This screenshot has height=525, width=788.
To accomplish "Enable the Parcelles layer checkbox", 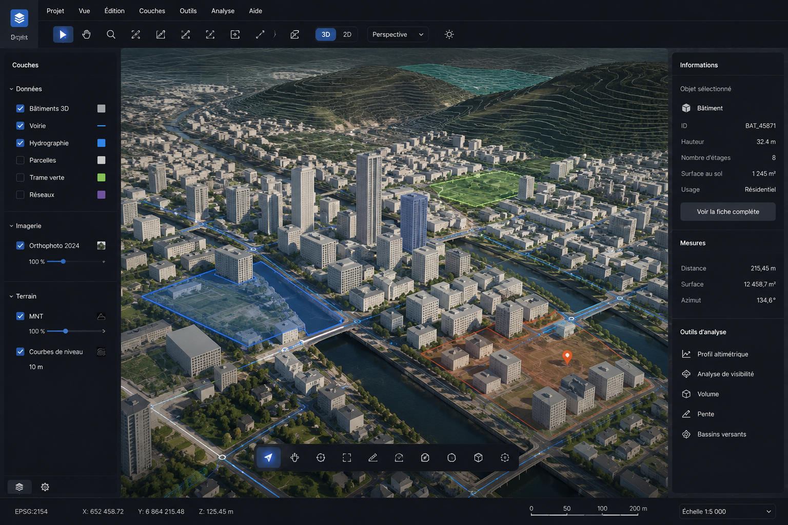I will click(x=21, y=160).
